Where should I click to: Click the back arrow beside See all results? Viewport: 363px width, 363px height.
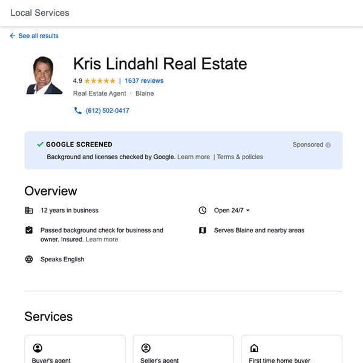pos(13,36)
